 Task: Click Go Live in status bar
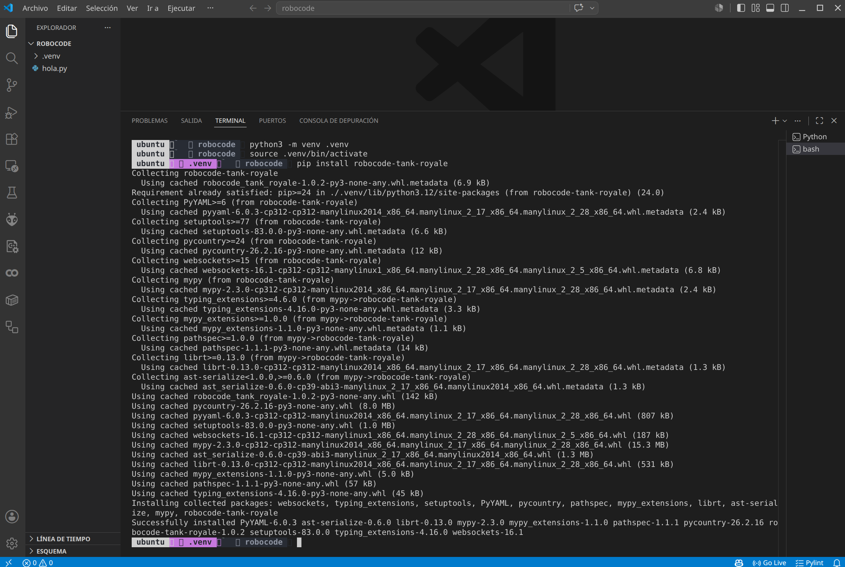click(x=770, y=563)
